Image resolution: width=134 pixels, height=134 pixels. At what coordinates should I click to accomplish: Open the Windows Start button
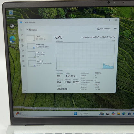(75, 114)
